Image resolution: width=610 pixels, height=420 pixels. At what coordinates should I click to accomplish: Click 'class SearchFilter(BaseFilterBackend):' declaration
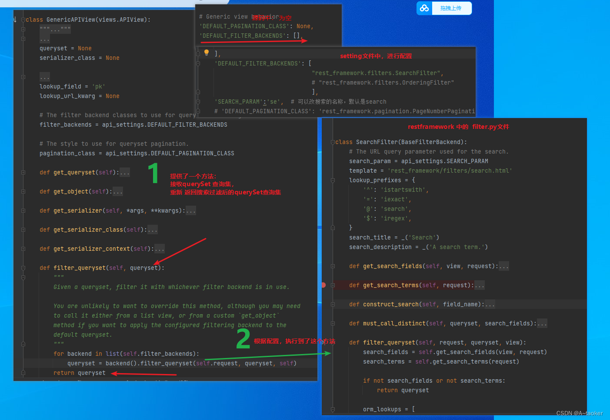(401, 142)
